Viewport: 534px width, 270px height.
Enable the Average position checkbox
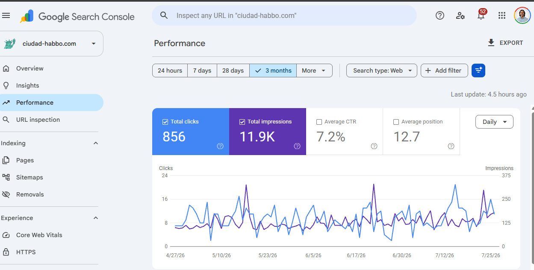(x=396, y=122)
